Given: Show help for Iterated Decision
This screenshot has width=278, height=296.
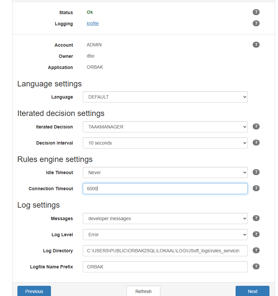Looking at the screenshot, I should [256, 126].
